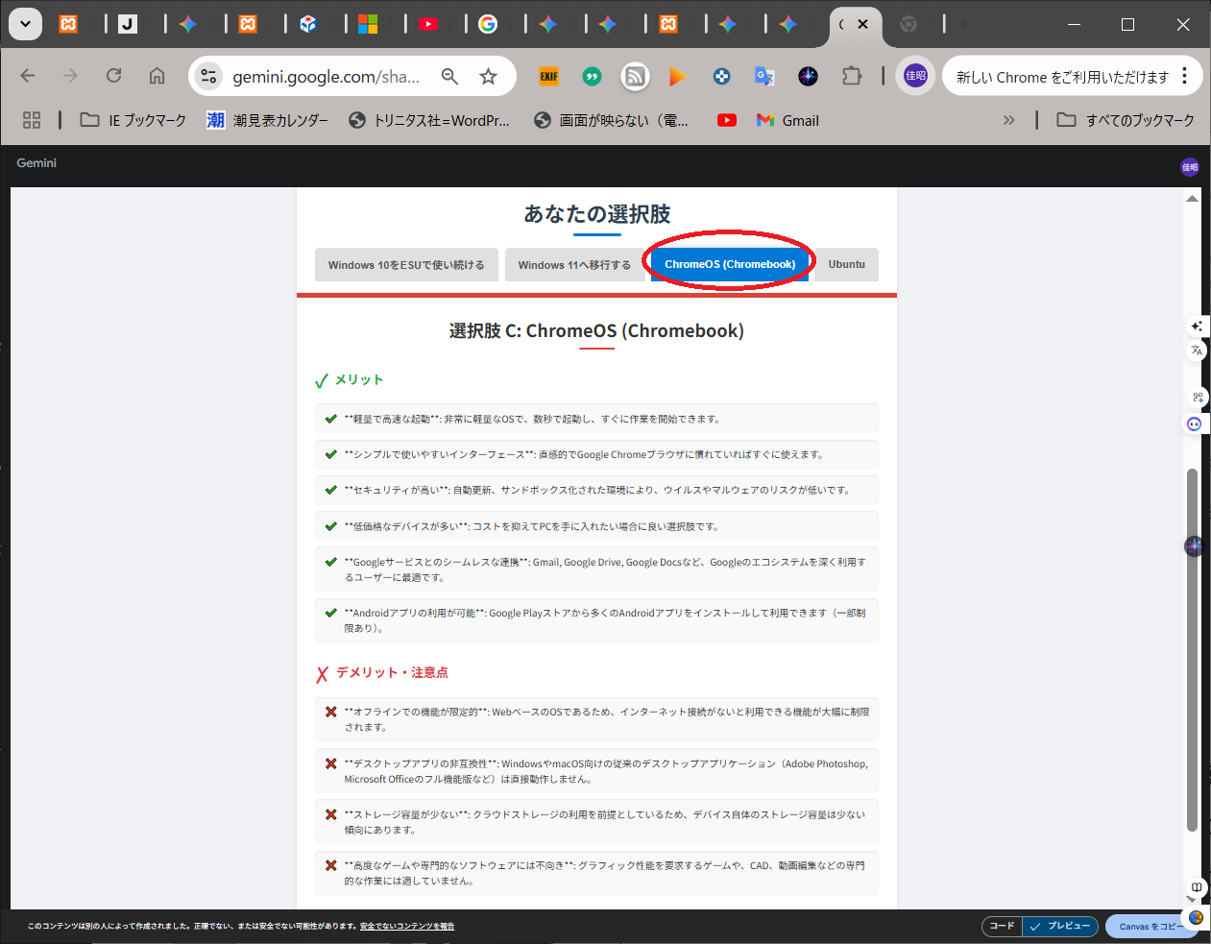
Task: Open the orange play-arrow extension
Action: click(678, 76)
